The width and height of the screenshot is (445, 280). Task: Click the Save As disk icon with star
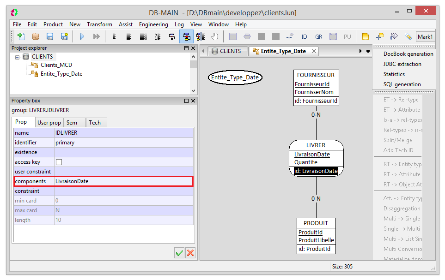(x=64, y=36)
